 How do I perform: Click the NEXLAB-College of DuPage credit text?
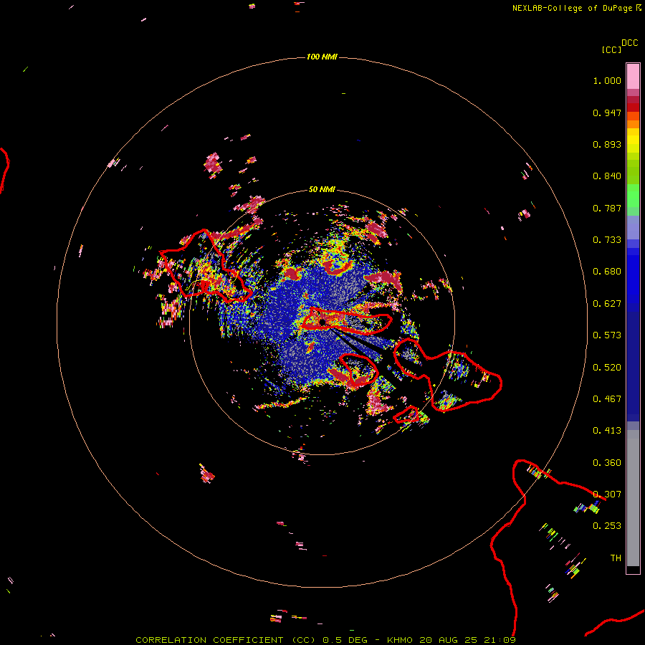(572, 8)
